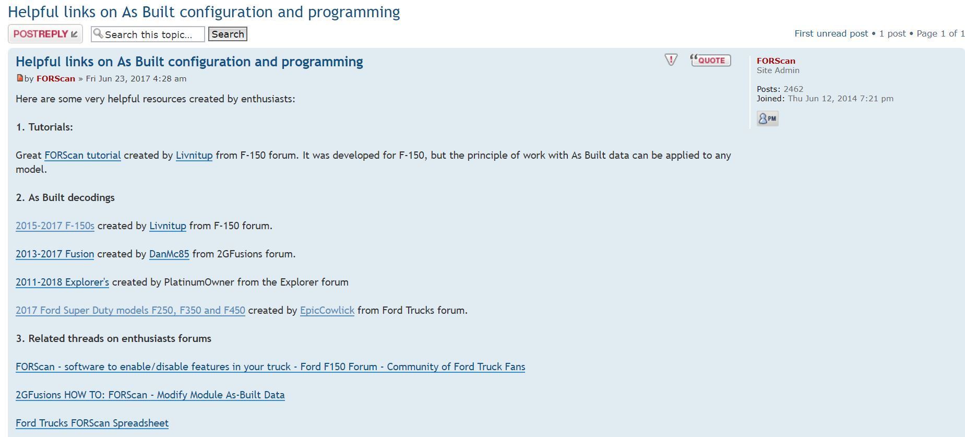Click the report post warning icon
The width and height of the screenshot is (965, 437).
[671, 60]
